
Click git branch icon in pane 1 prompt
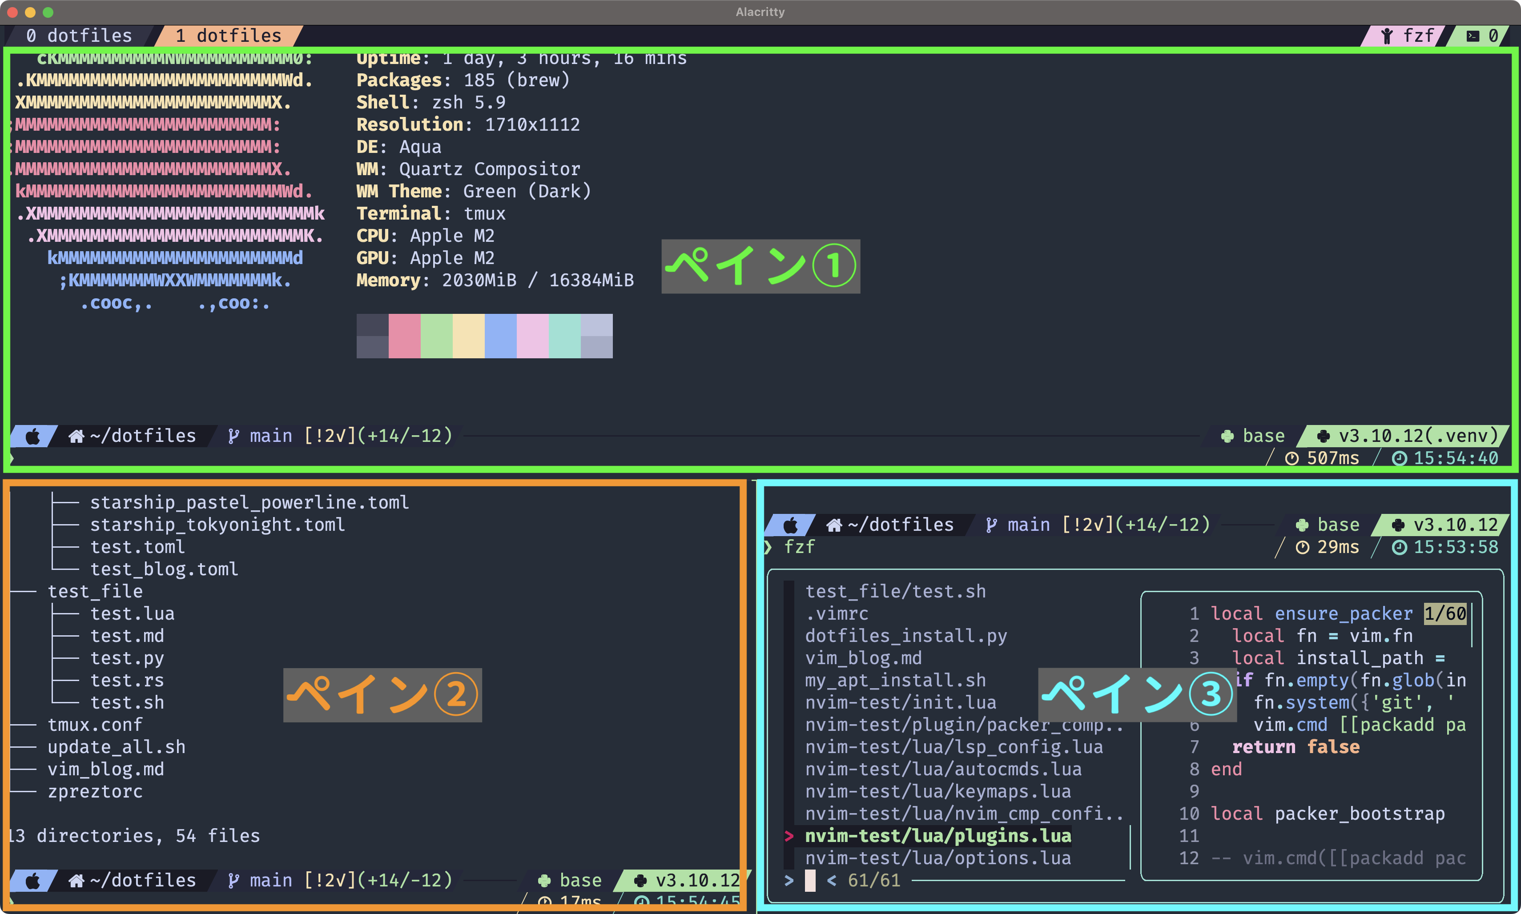point(233,436)
